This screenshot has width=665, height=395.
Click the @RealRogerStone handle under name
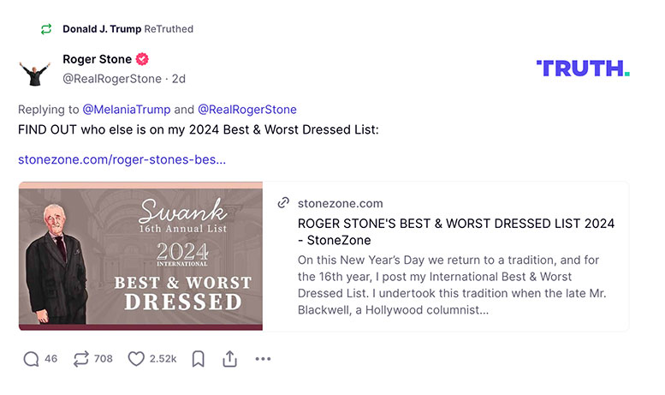[111, 79]
